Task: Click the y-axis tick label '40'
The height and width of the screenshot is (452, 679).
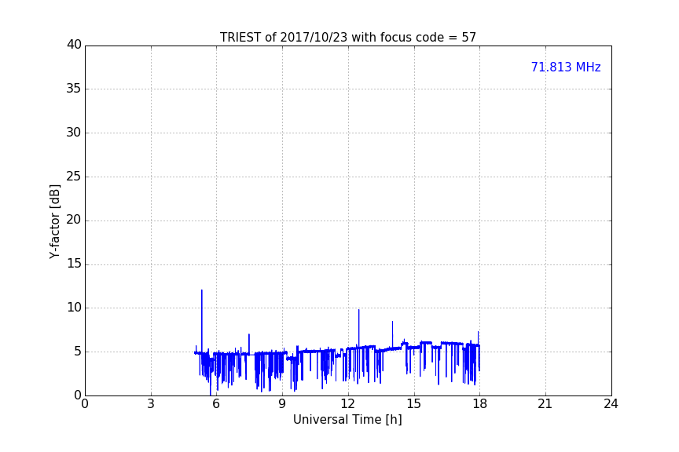Action: 74,44
